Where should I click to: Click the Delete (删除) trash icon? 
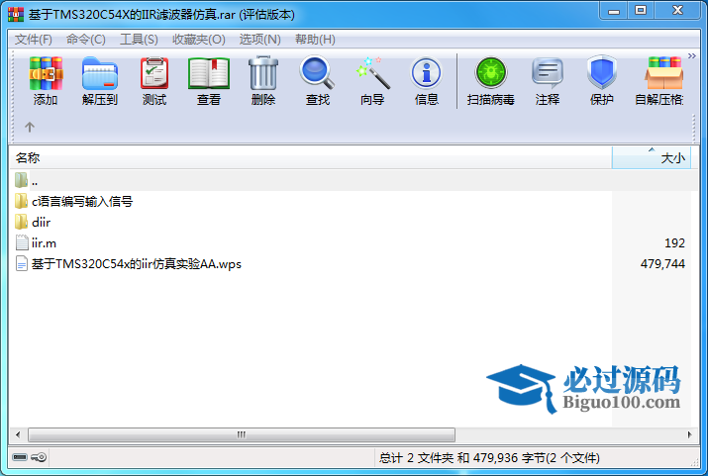tap(263, 81)
